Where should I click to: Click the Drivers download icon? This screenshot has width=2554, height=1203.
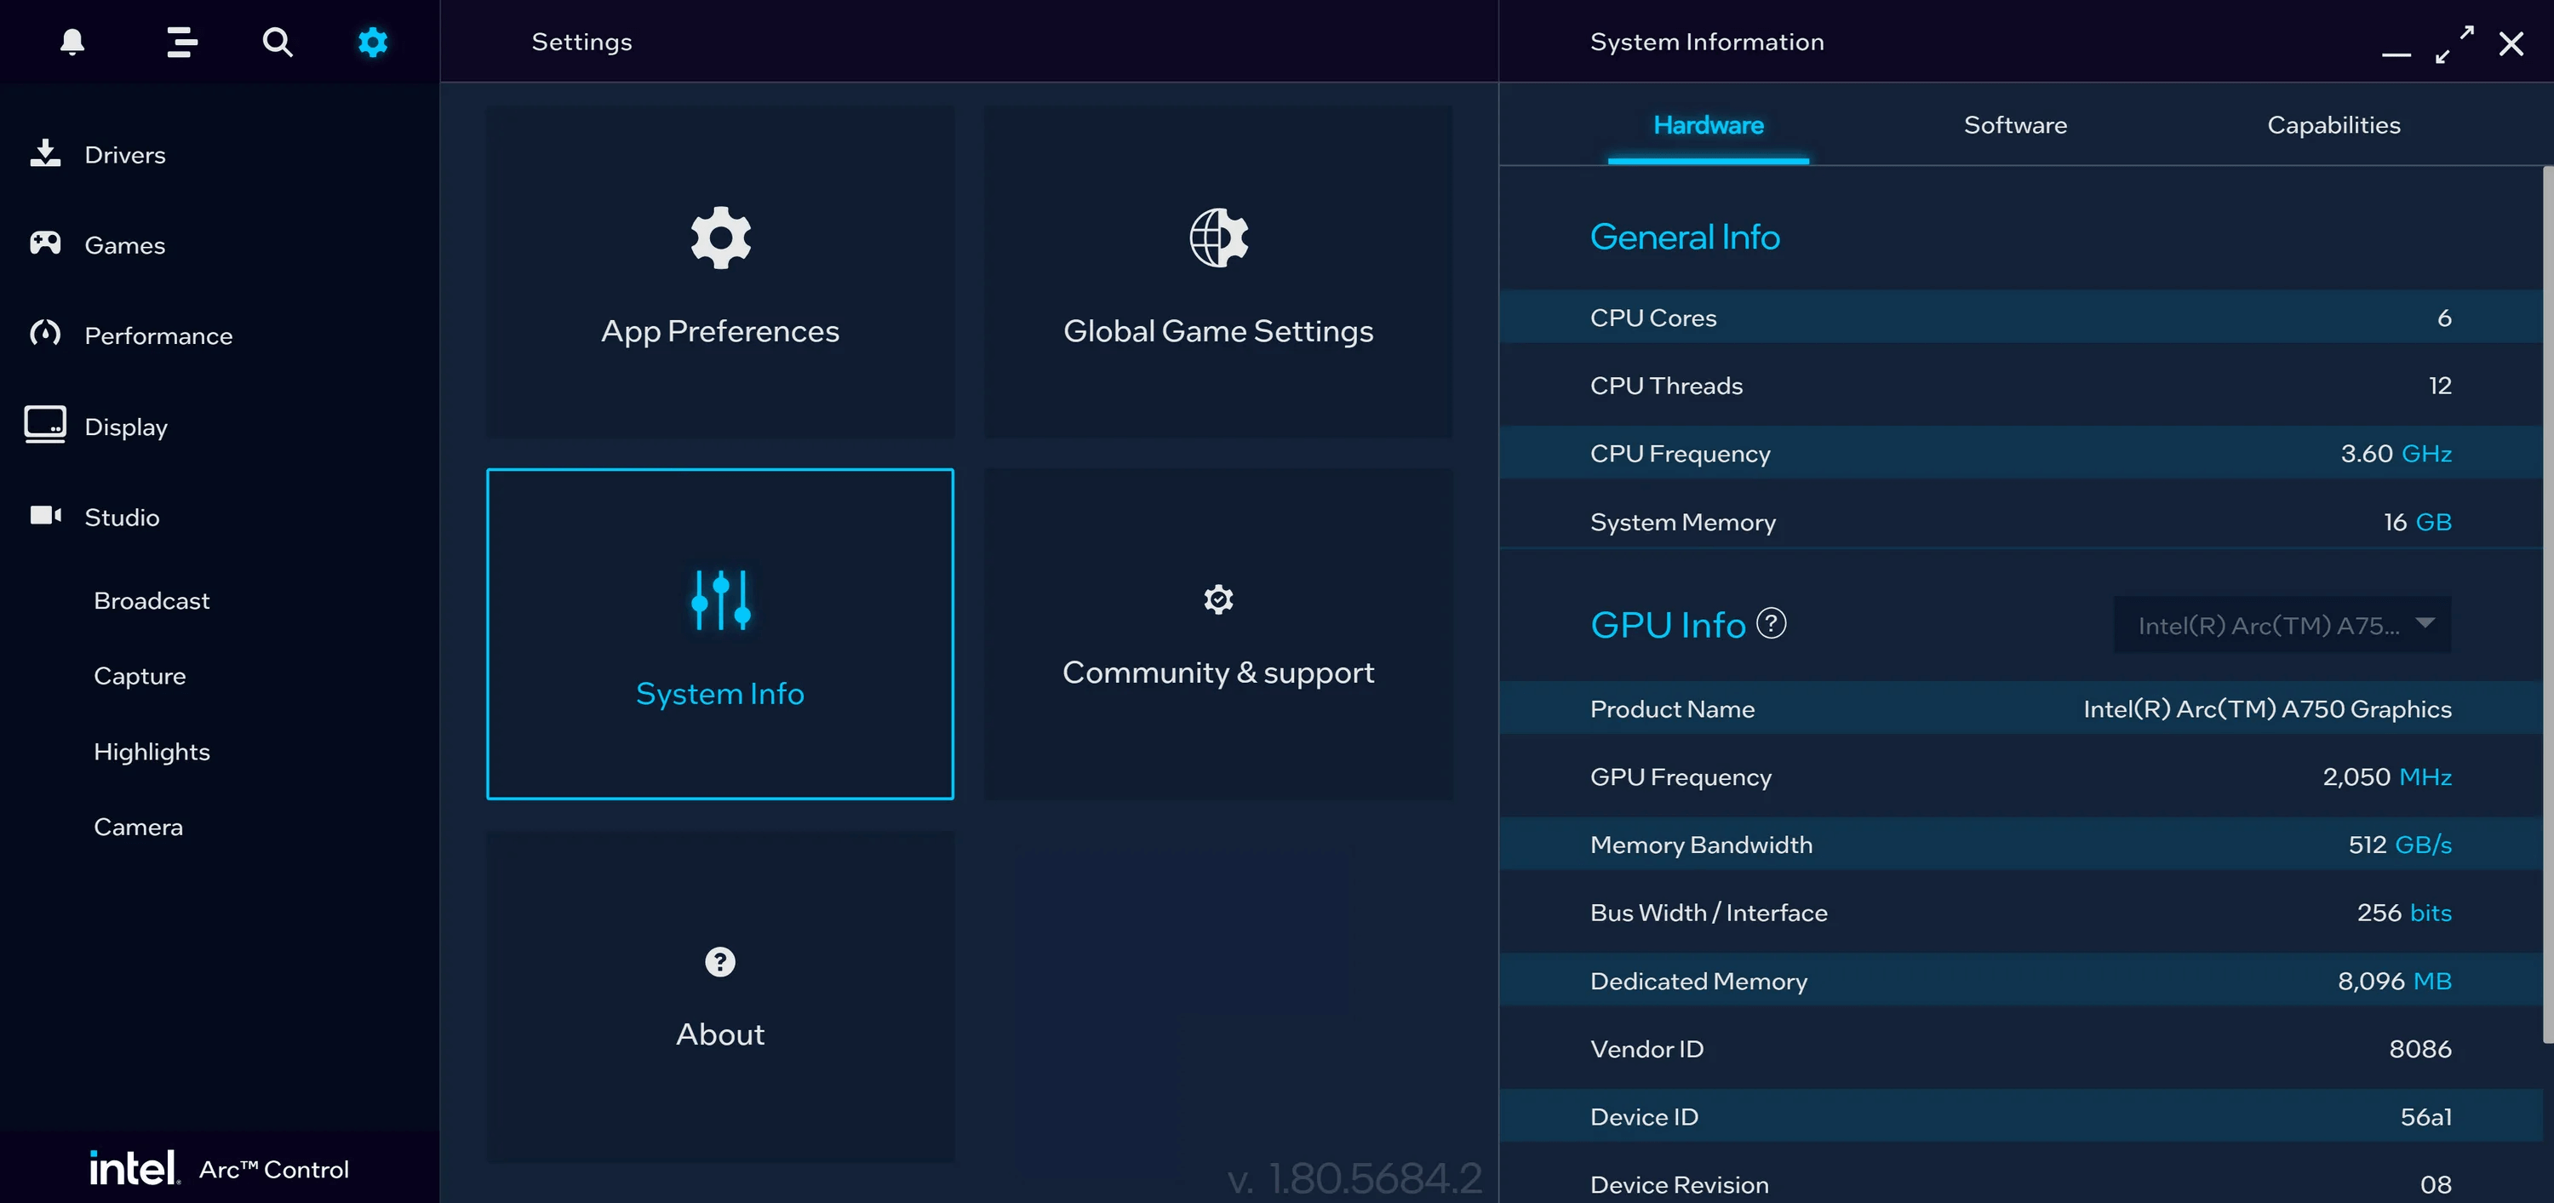44,154
